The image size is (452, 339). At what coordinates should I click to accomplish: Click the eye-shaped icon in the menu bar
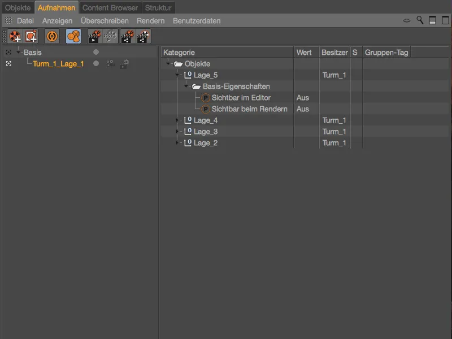pos(407,20)
